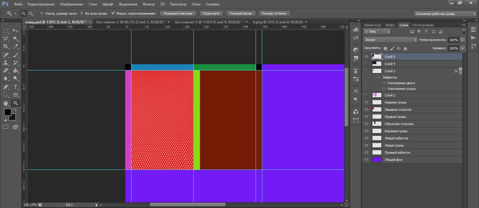Open status bar info arrow menu
This screenshot has height=208, width=479.
(97, 205)
